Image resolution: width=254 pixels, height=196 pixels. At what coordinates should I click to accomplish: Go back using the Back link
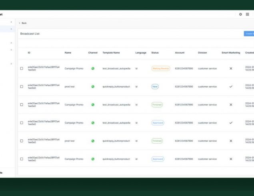click(23, 23)
